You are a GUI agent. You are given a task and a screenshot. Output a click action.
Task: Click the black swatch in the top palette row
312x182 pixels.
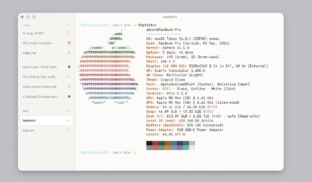click(149, 143)
